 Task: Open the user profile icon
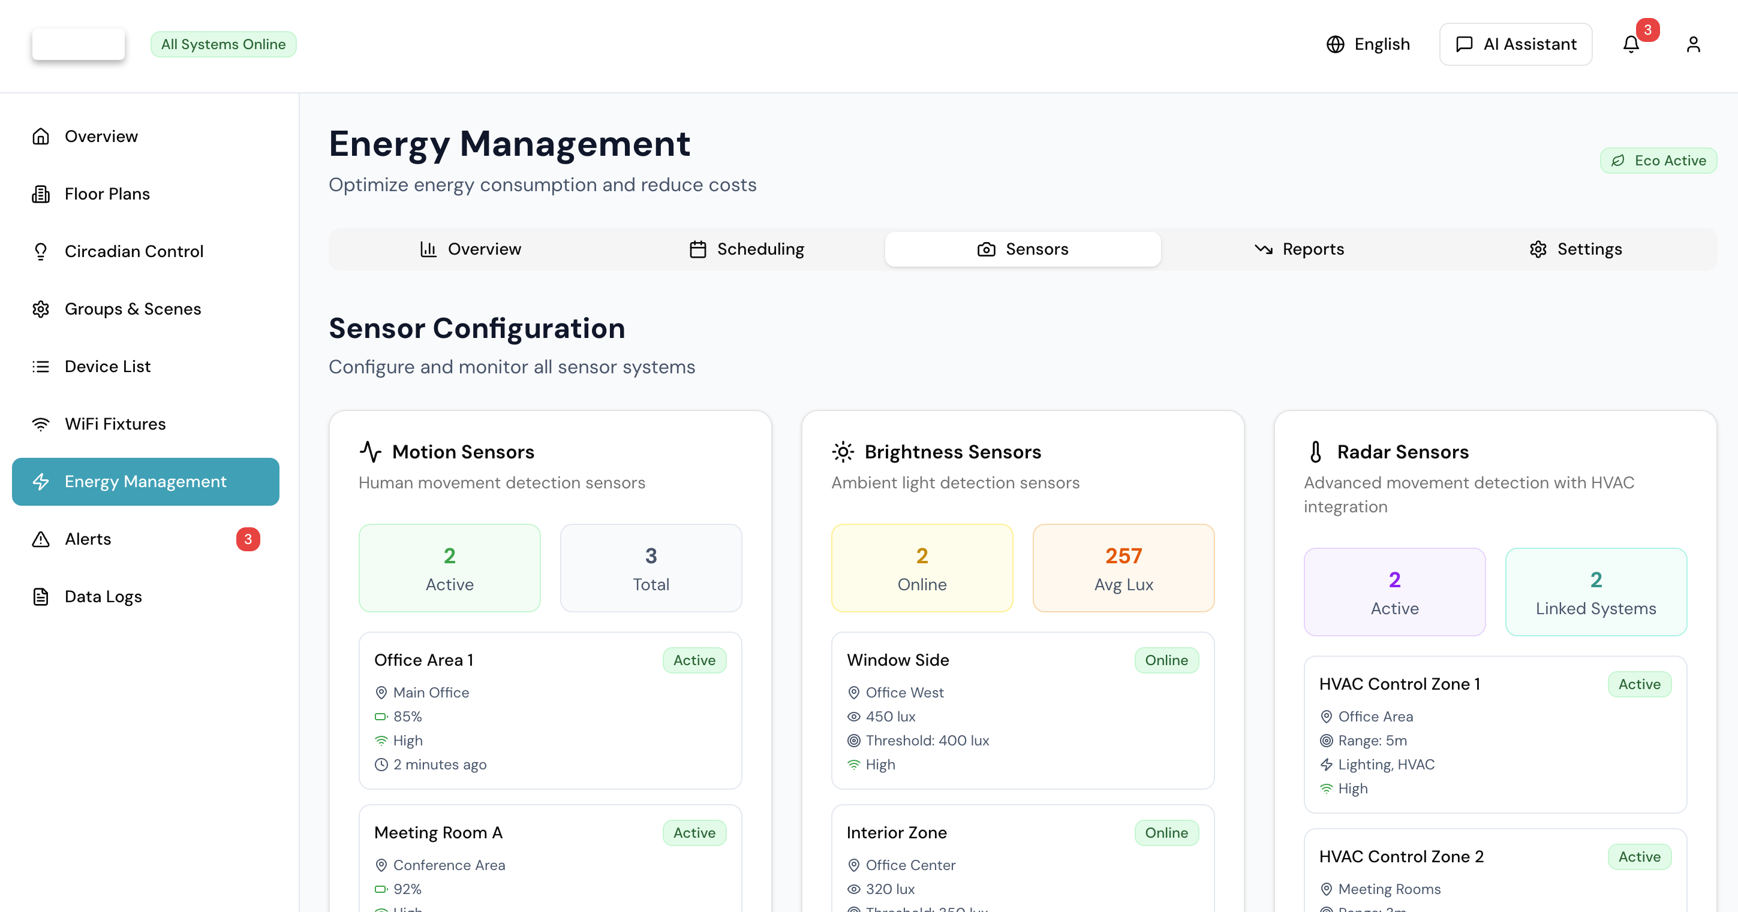point(1694,44)
